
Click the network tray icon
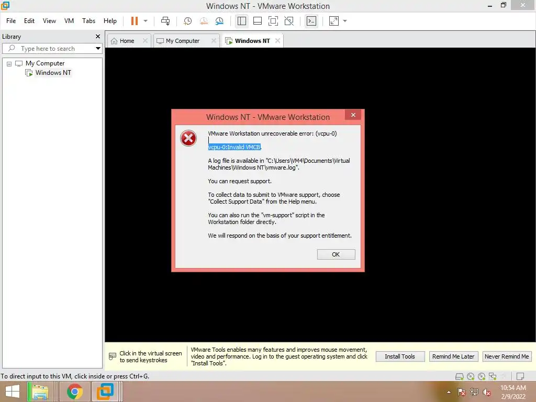point(474,392)
